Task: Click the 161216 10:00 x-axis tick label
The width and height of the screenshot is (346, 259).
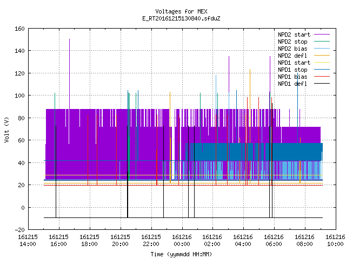Action: click(335, 241)
